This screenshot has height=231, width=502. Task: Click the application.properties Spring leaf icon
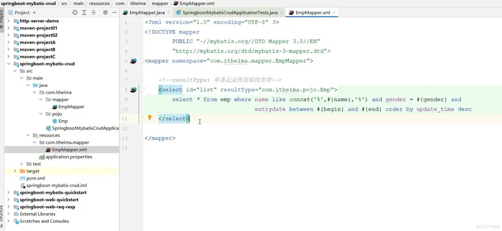[x=42, y=157]
